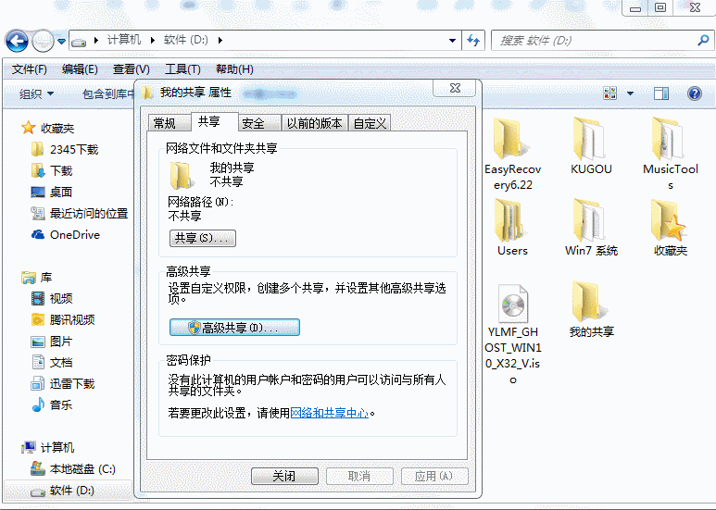
Task: Click 包含到库中 in the toolbar
Action: pos(108,94)
